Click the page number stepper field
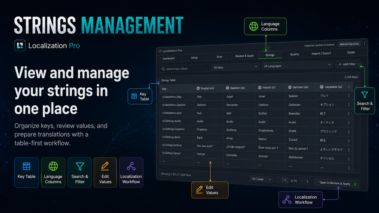Viewport: 379px width, 213px height. pyautogui.click(x=285, y=180)
